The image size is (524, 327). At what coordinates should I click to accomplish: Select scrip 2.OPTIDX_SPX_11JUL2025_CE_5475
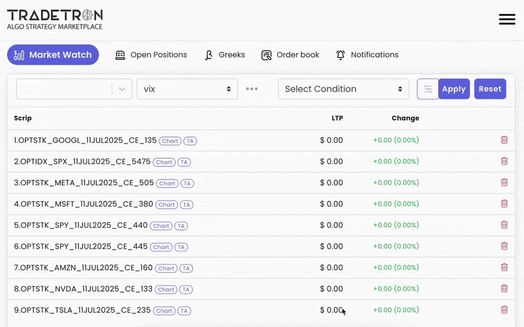pyautogui.click(x=83, y=161)
